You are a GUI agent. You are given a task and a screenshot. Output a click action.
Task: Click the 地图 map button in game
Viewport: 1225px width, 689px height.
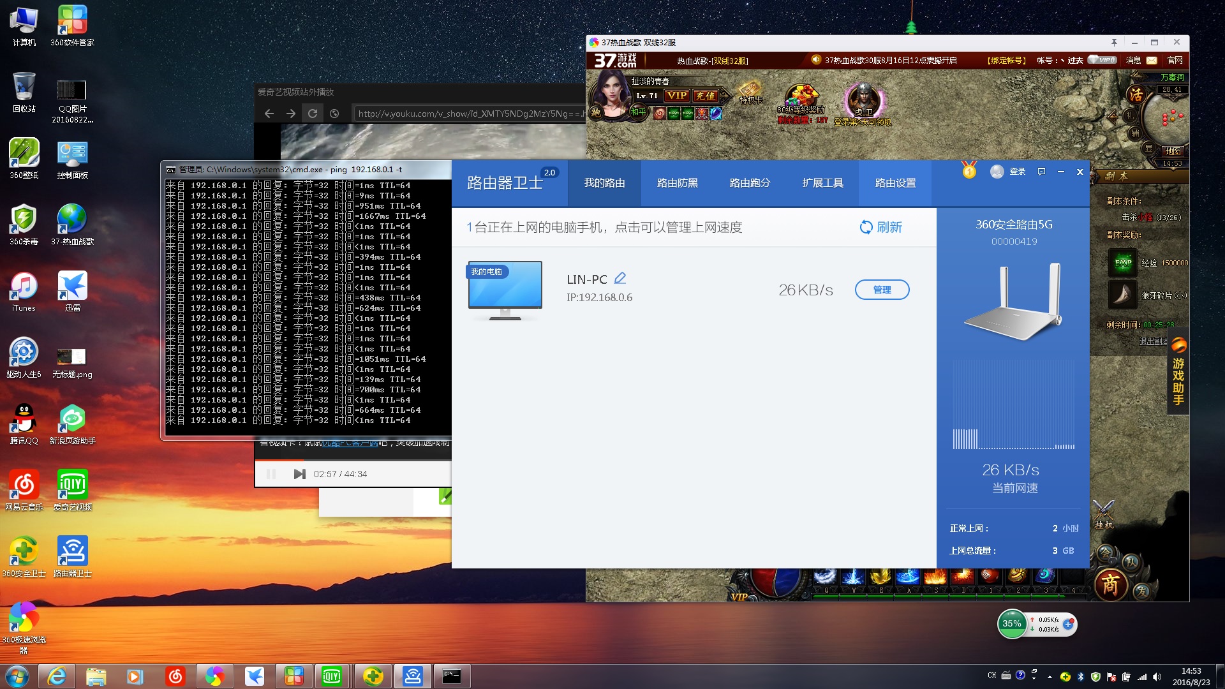[1172, 151]
